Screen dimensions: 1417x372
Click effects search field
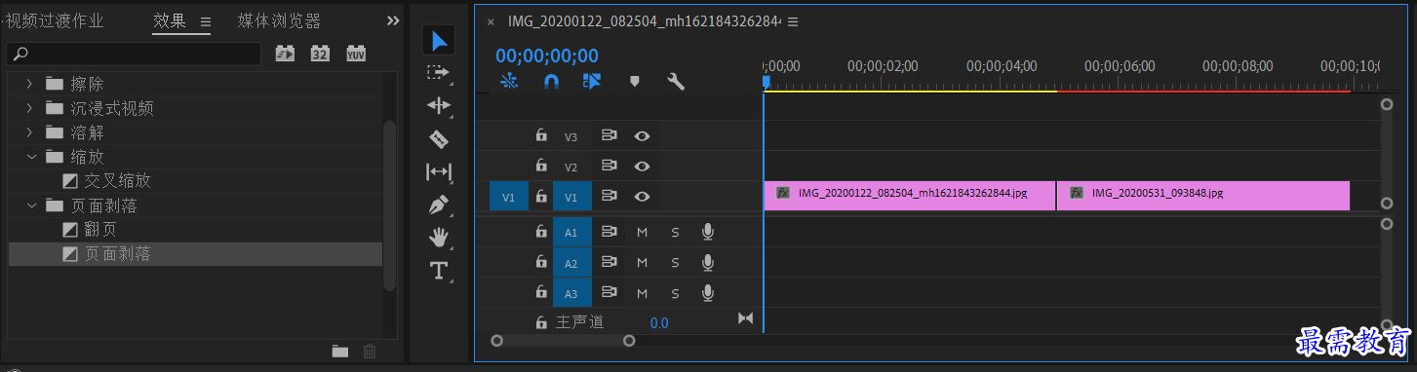click(134, 54)
